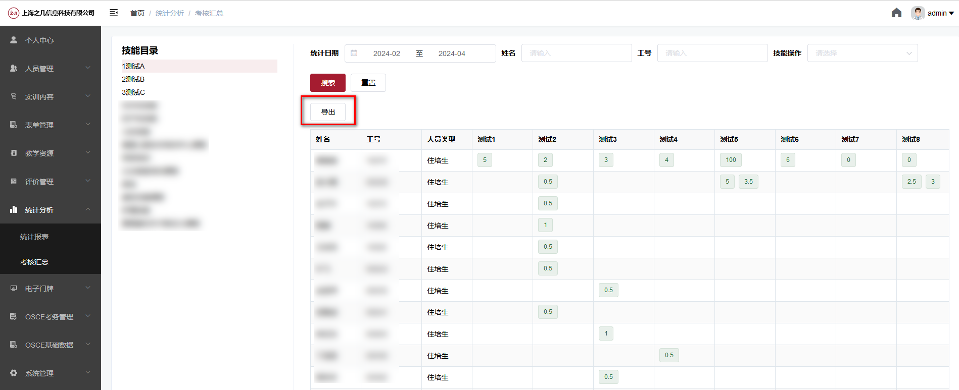Click the 统计分析 bar chart icon
Viewport: 959px width, 390px height.
[14, 209]
